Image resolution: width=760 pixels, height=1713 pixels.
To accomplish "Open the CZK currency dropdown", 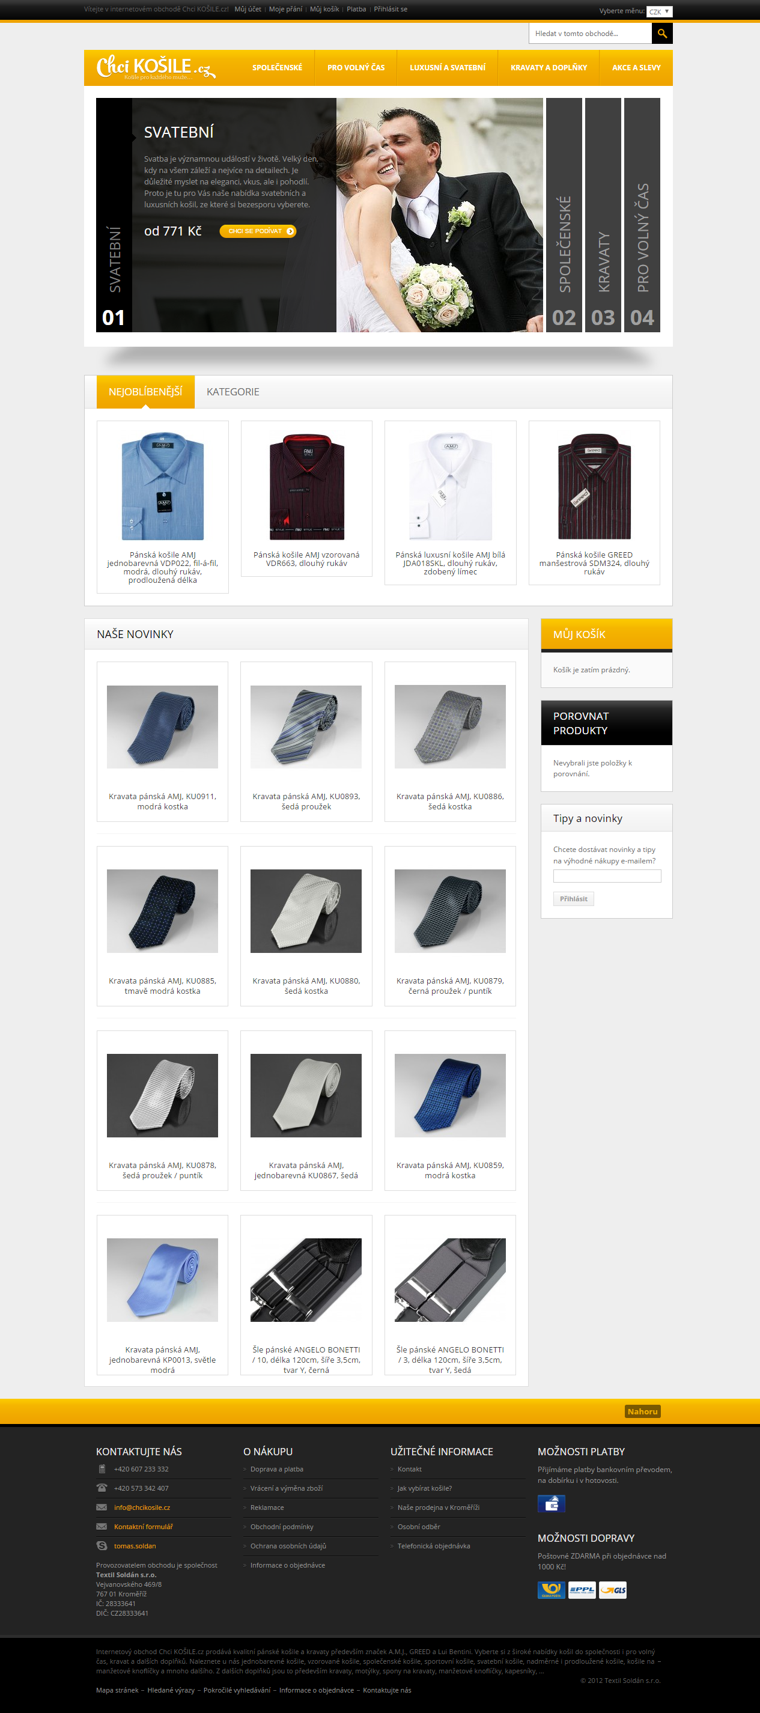I will (659, 11).
